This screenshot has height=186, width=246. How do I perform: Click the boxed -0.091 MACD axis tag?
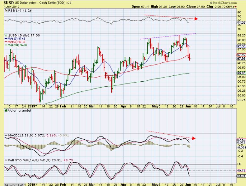click(x=241, y=148)
